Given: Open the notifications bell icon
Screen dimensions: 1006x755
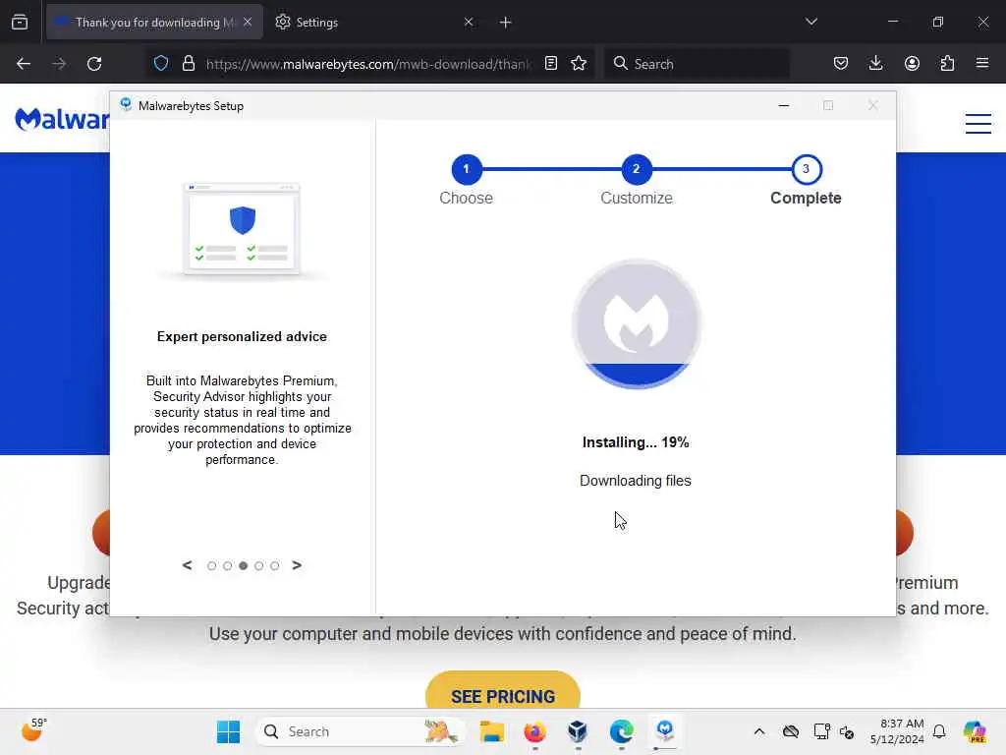Looking at the screenshot, I should [939, 731].
